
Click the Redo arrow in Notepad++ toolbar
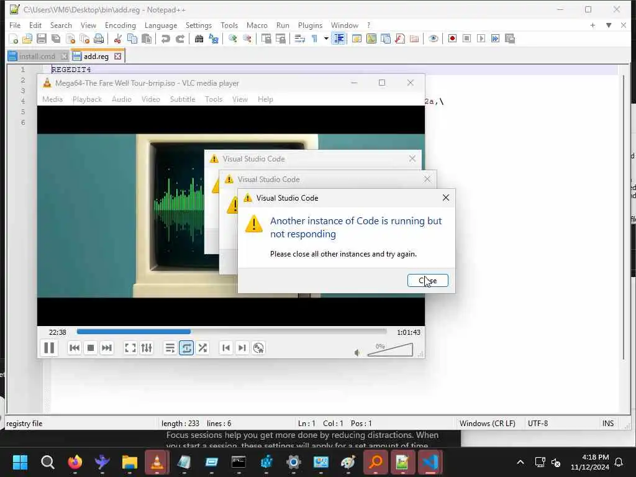[x=179, y=39]
